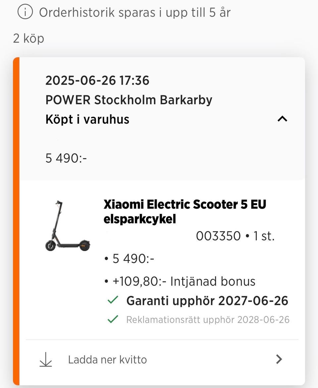This screenshot has width=318, height=388.
Task: Click the order total 5 490:- in header
Action: coord(66,159)
